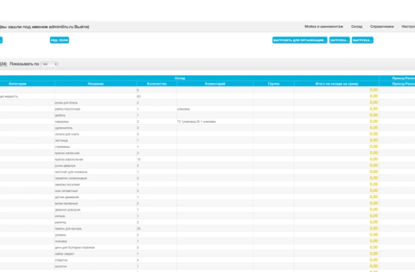Image resolution: width=415 pixels, height=272 pixels.
Task: Open the Склад menu item
Action: [x=356, y=26]
